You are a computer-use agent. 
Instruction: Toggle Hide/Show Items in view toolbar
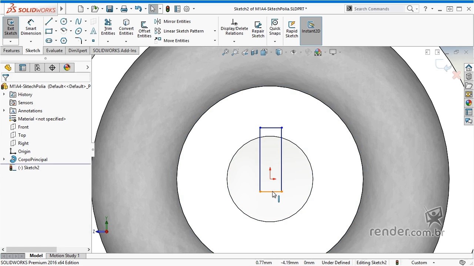click(x=294, y=52)
